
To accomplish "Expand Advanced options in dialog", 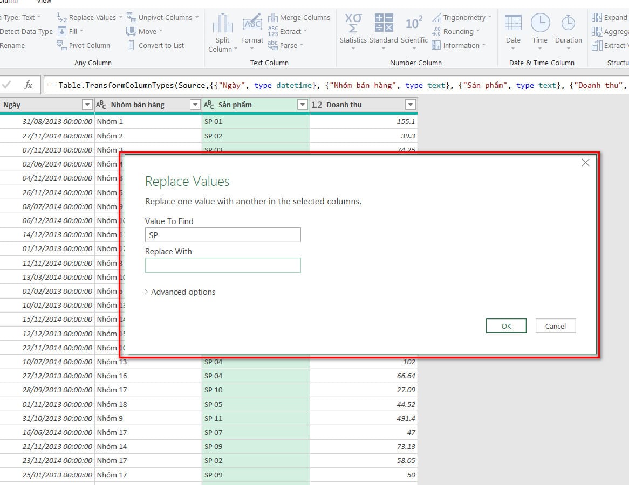I will (181, 292).
